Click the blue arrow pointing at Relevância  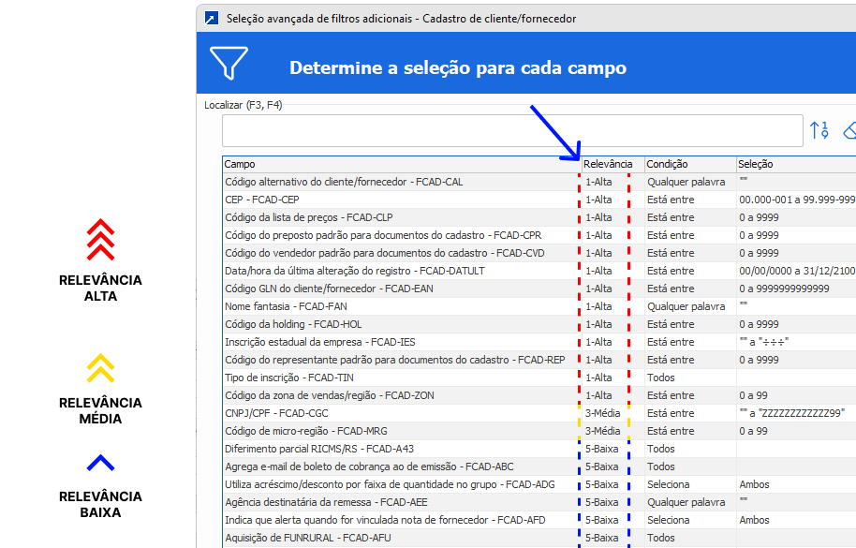pos(556,133)
